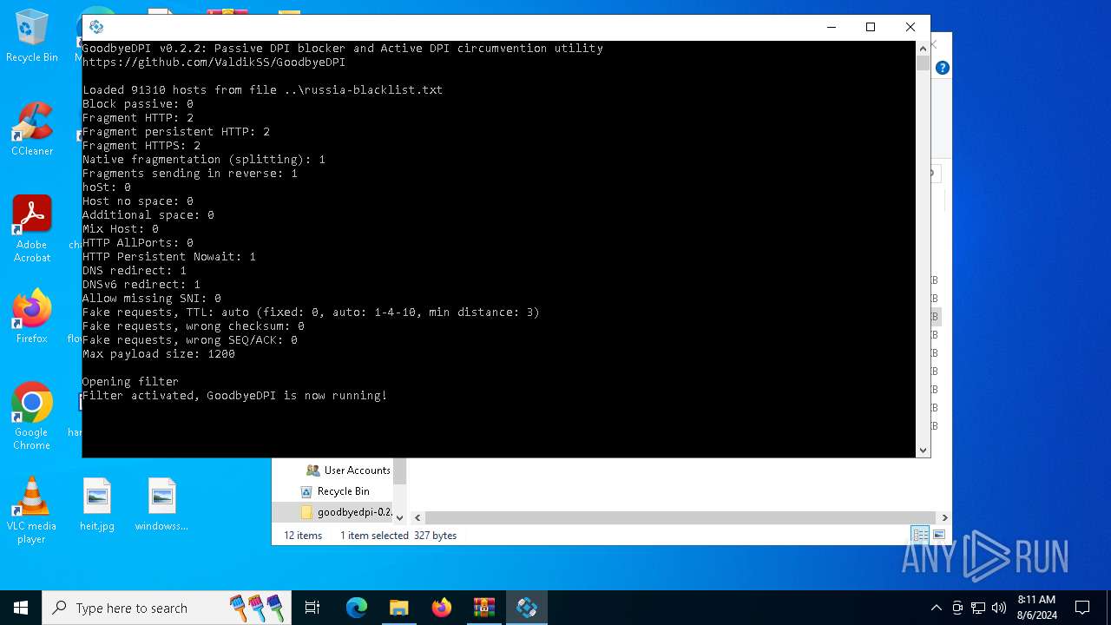
Task: Select User Accounts in Explorer navigation pane
Action: (348, 470)
